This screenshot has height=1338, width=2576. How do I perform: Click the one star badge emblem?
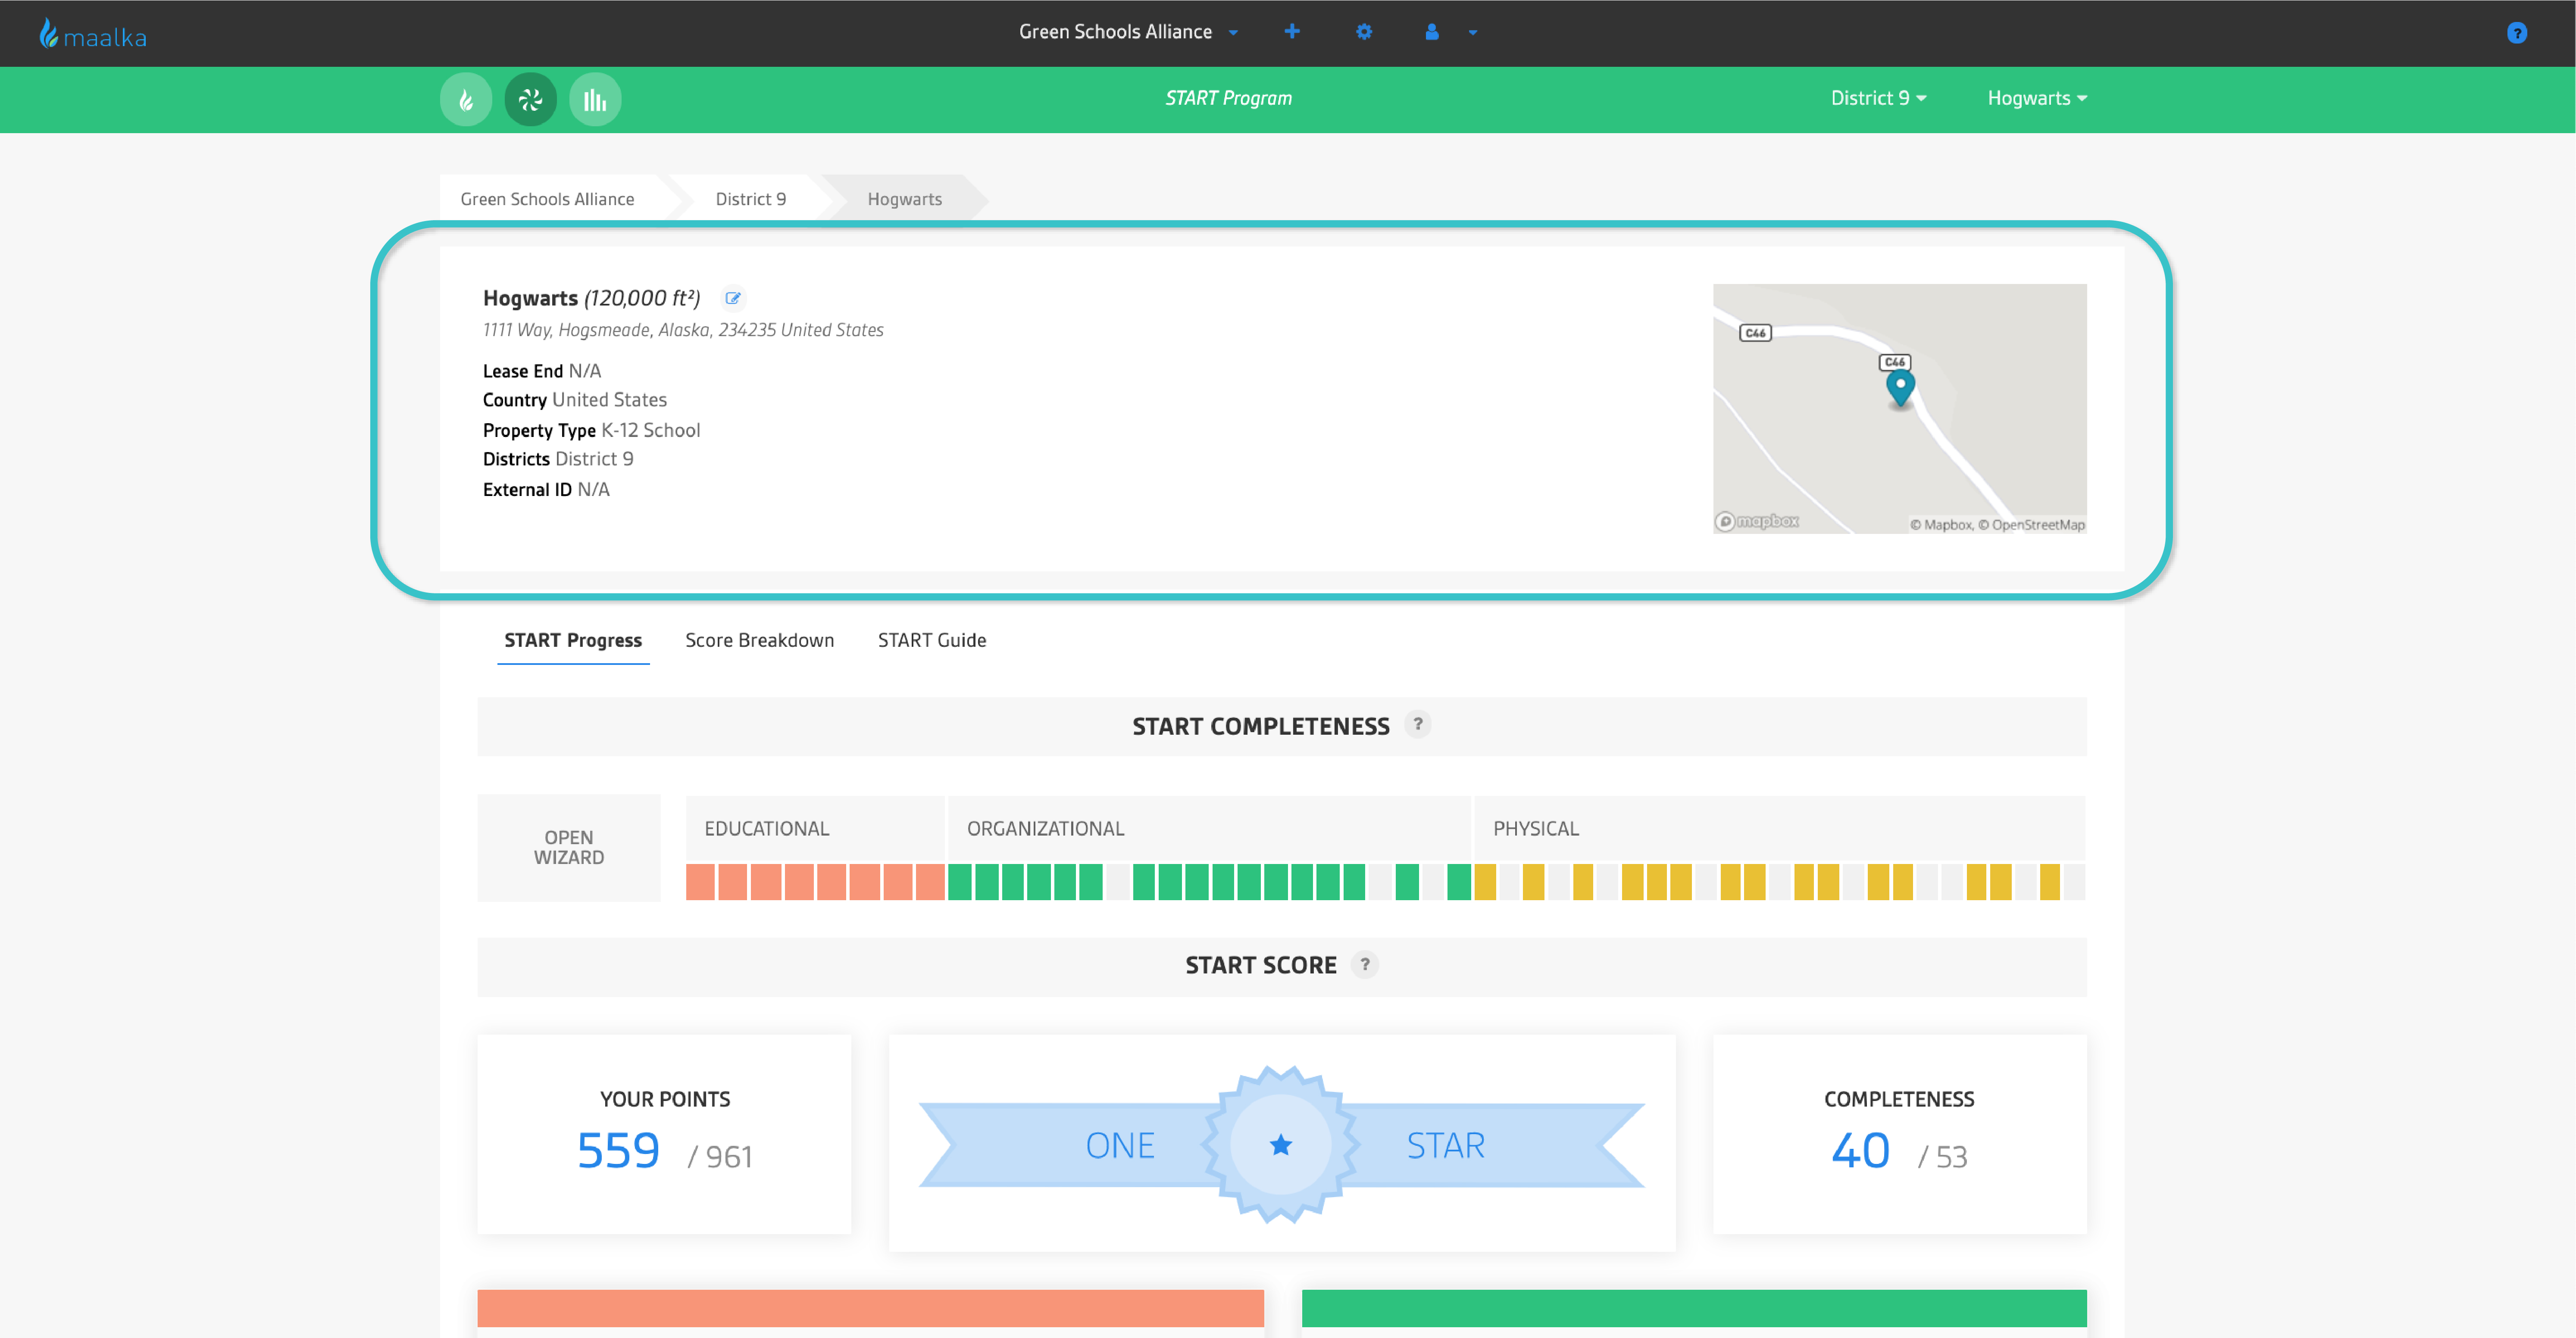pyautogui.click(x=1281, y=1145)
